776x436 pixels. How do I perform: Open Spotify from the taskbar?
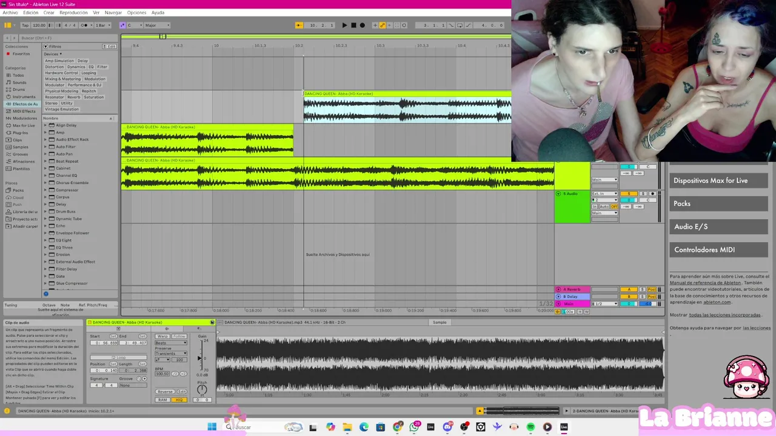tap(530, 427)
